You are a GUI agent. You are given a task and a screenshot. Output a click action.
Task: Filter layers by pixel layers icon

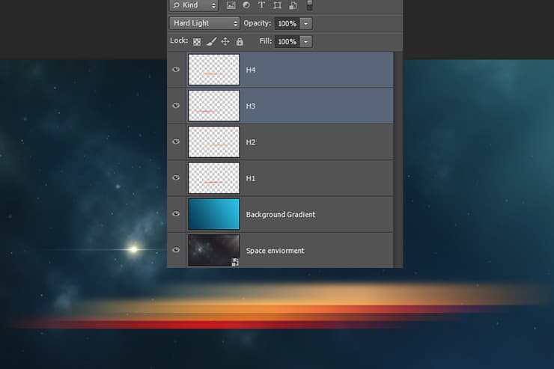231,5
